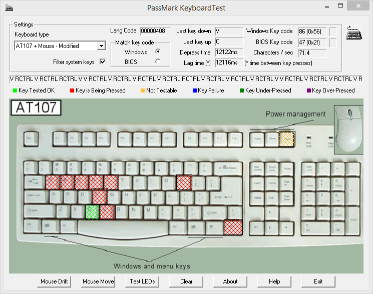Click the Windows Key code value 86 (0x56)
Viewport: 373px width, 294px height.
tap(312, 31)
